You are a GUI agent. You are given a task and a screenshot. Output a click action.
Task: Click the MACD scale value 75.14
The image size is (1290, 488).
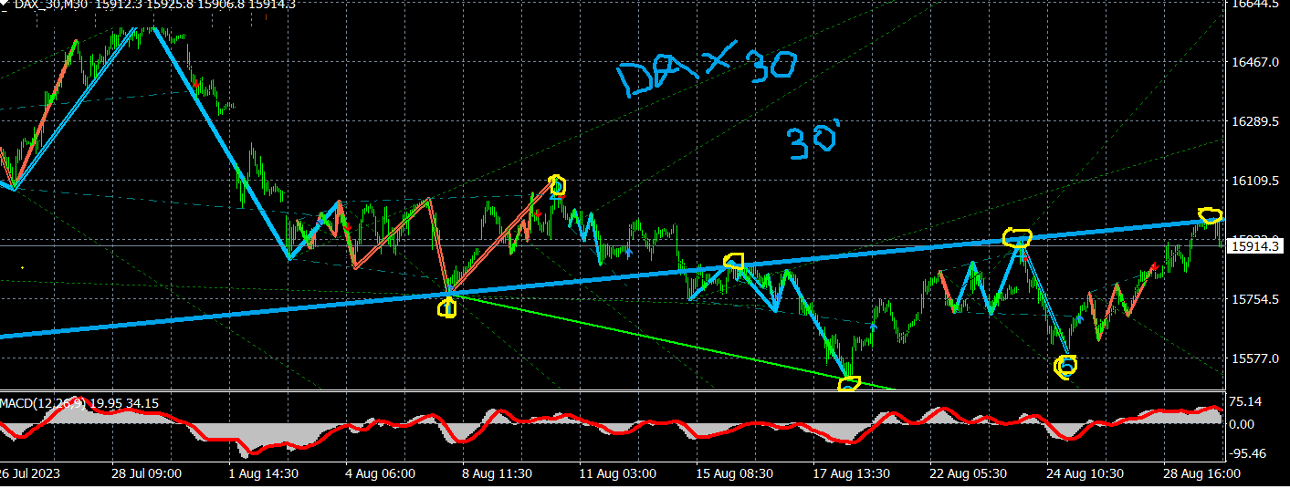(x=1246, y=401)
